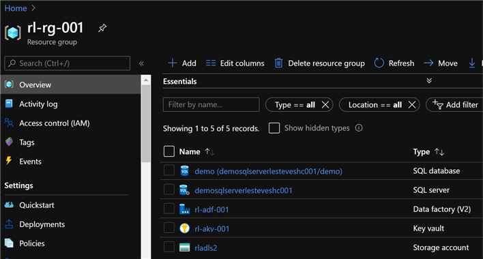Click the Data factory icon for rl-adf-001
Viewport: 483px width, 259px height.
184,209
